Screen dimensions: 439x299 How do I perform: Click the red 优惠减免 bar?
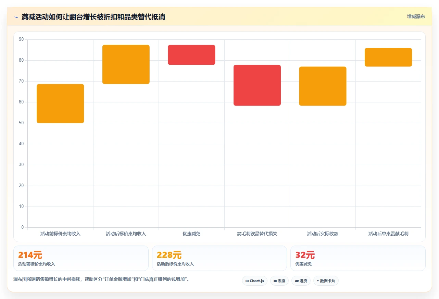coord(191,55)
